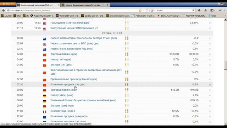The image size is (227, 128).
Task: Expand details arrow for Капиталовложения в городское хозяйство
Action: pos(210,72)
